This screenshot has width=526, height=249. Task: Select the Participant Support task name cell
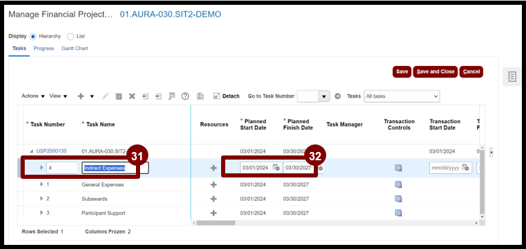[x=103, y=213]
